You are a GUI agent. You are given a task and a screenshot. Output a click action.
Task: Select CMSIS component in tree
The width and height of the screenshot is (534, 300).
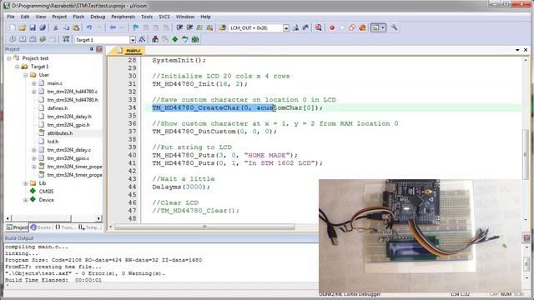[47, 192]
